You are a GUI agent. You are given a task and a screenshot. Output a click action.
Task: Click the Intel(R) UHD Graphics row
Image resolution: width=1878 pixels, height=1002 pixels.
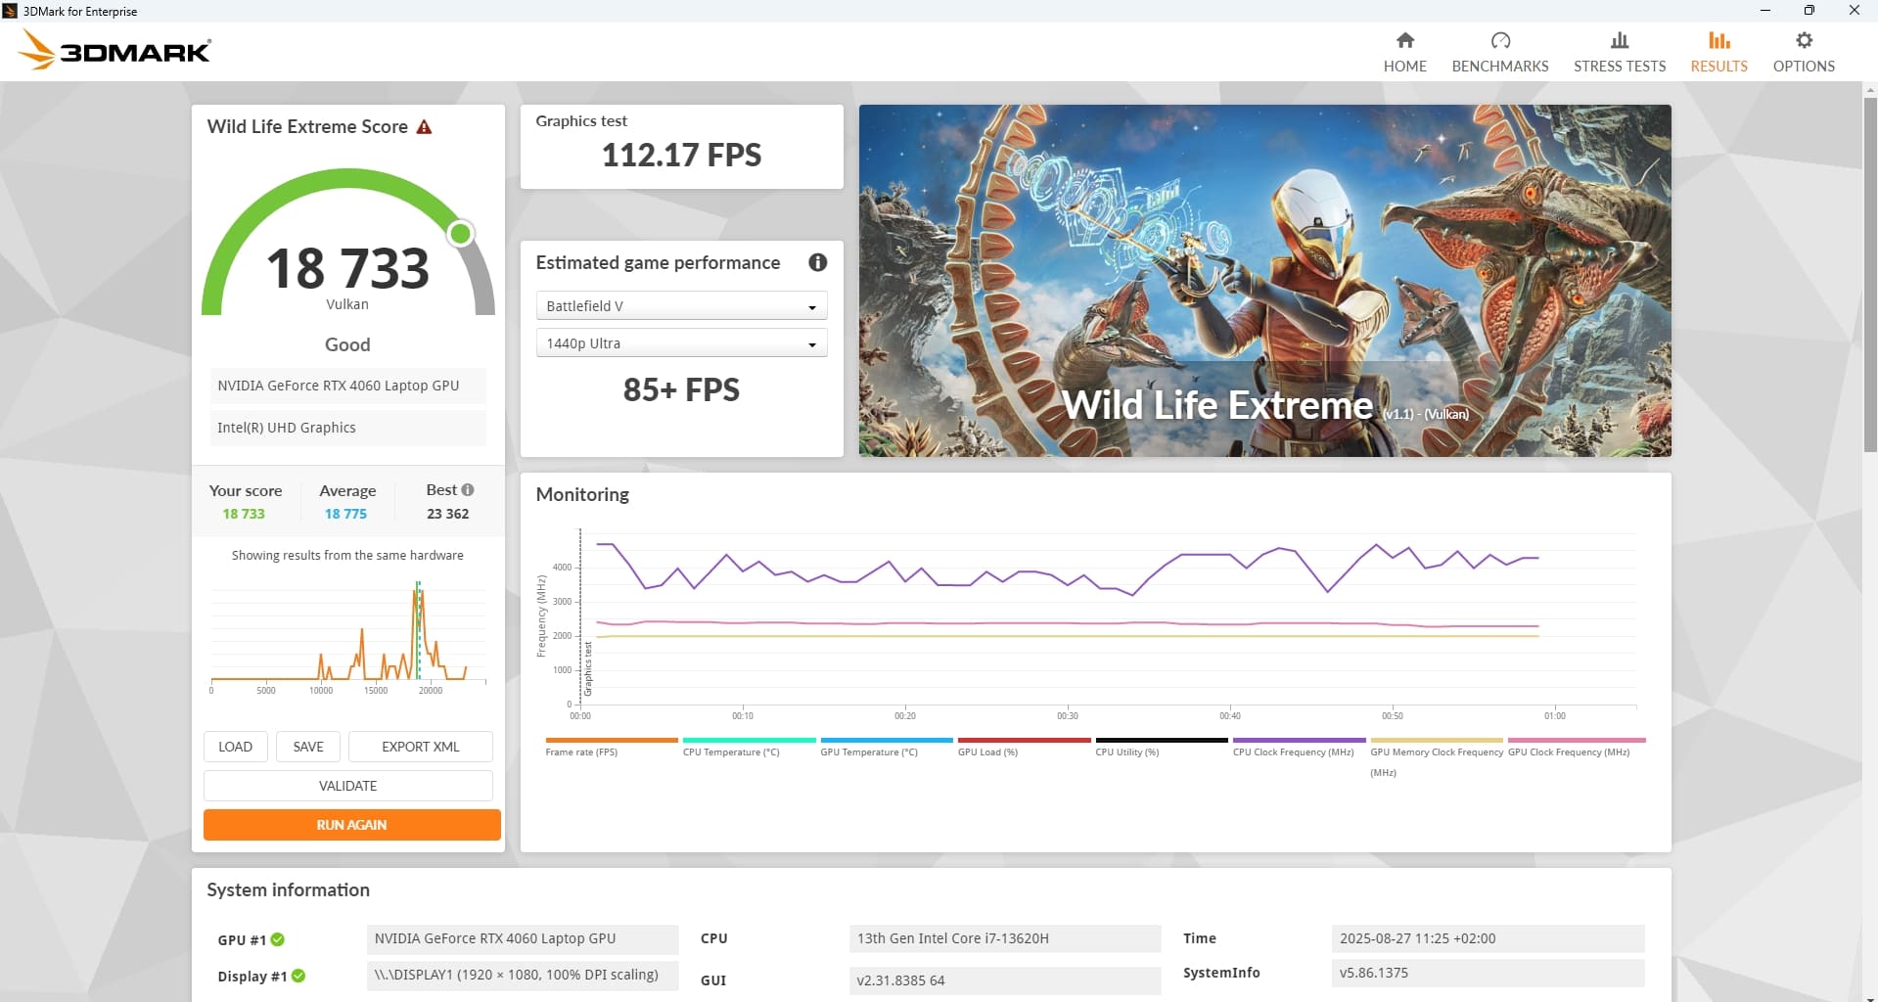[347, 428]
